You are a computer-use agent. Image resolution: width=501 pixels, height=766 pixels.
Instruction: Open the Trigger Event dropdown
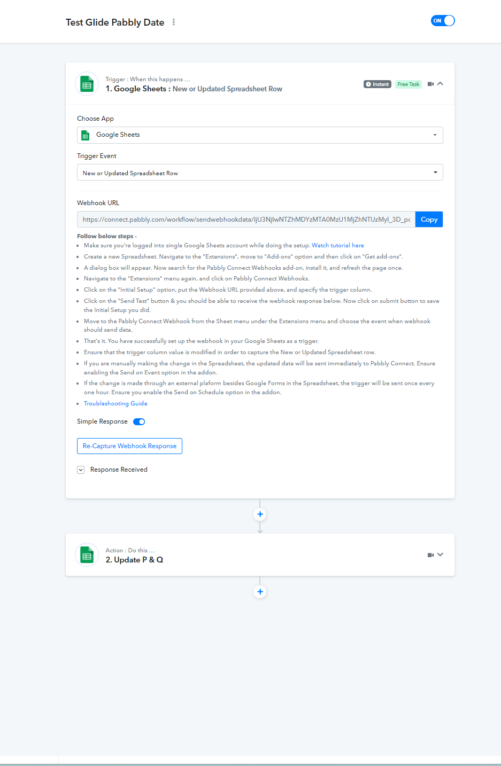click(x=260, y=173)
